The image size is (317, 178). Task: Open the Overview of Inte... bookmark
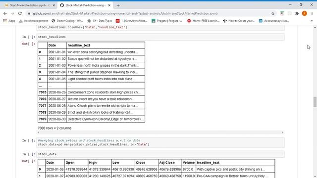pos(131,21)
